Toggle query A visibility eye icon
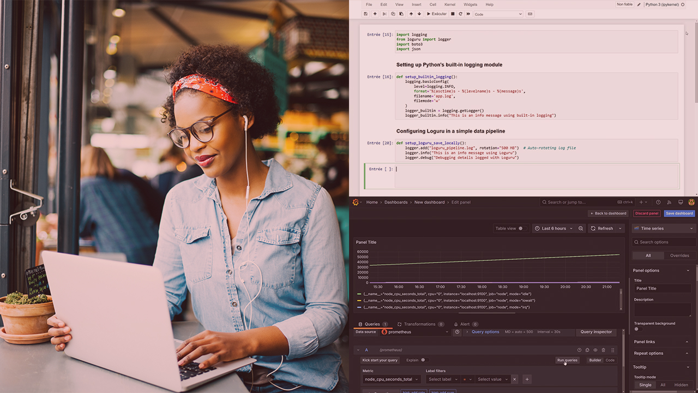 [595, 350]
